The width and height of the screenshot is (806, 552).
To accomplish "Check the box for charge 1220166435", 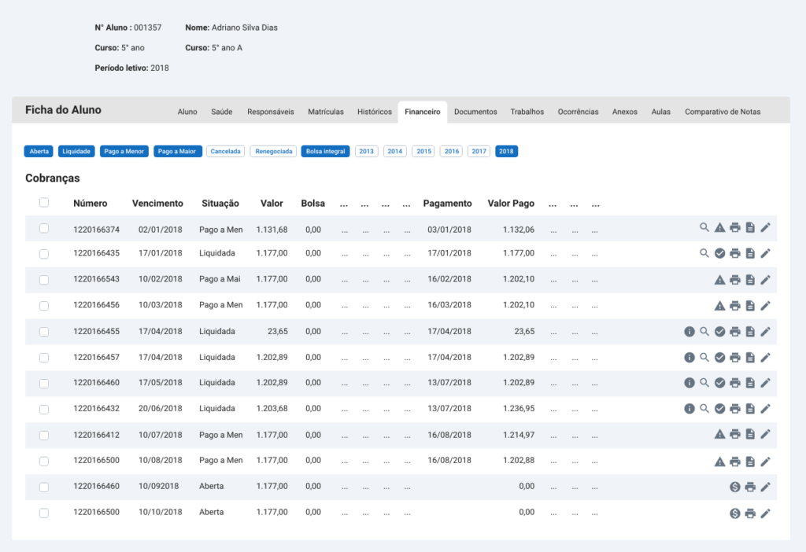I will [44, 254].
